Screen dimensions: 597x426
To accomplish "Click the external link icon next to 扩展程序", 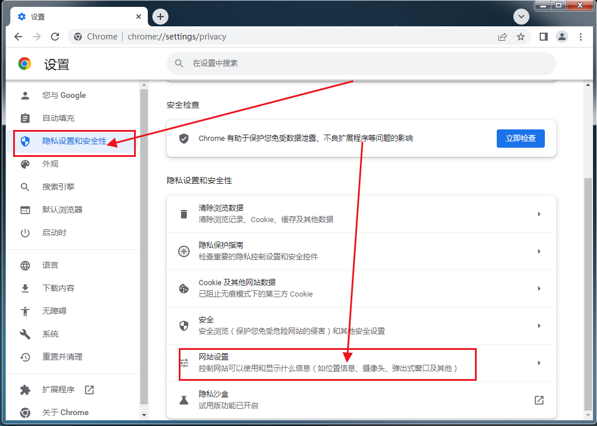I will (x=89, y=389).
